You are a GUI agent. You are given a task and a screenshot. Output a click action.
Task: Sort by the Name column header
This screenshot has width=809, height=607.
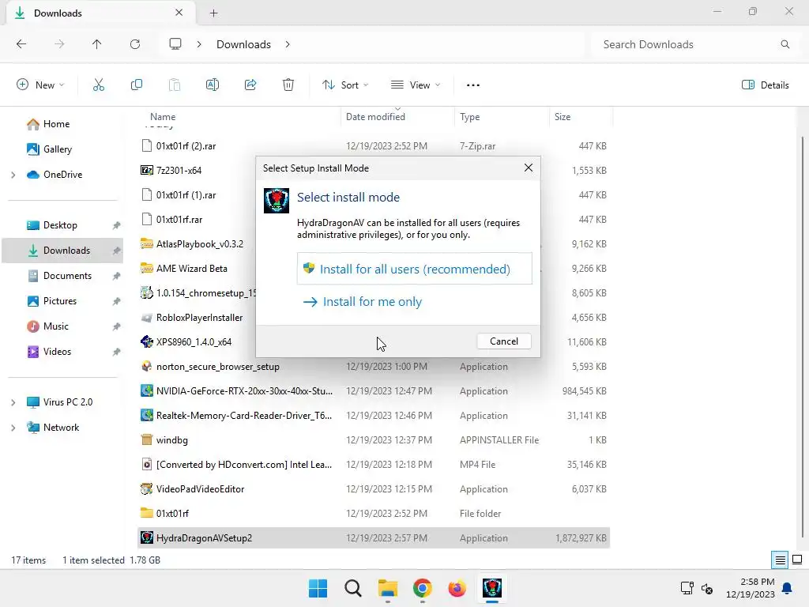coord(163,117)
